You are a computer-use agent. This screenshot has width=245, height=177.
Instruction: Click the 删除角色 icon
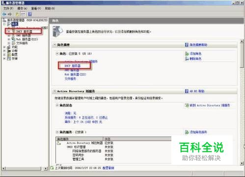(x=187, y=58)
